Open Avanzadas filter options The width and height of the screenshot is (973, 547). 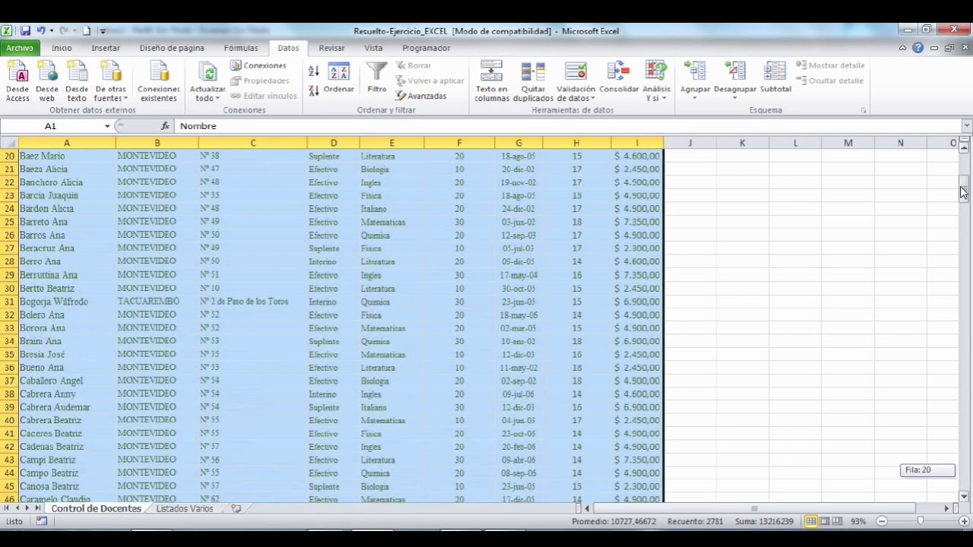coord(421,96)
